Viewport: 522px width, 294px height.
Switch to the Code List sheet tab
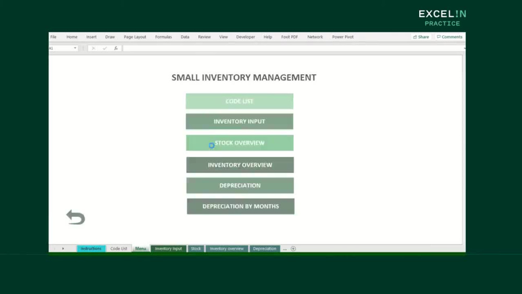[119, 249]
